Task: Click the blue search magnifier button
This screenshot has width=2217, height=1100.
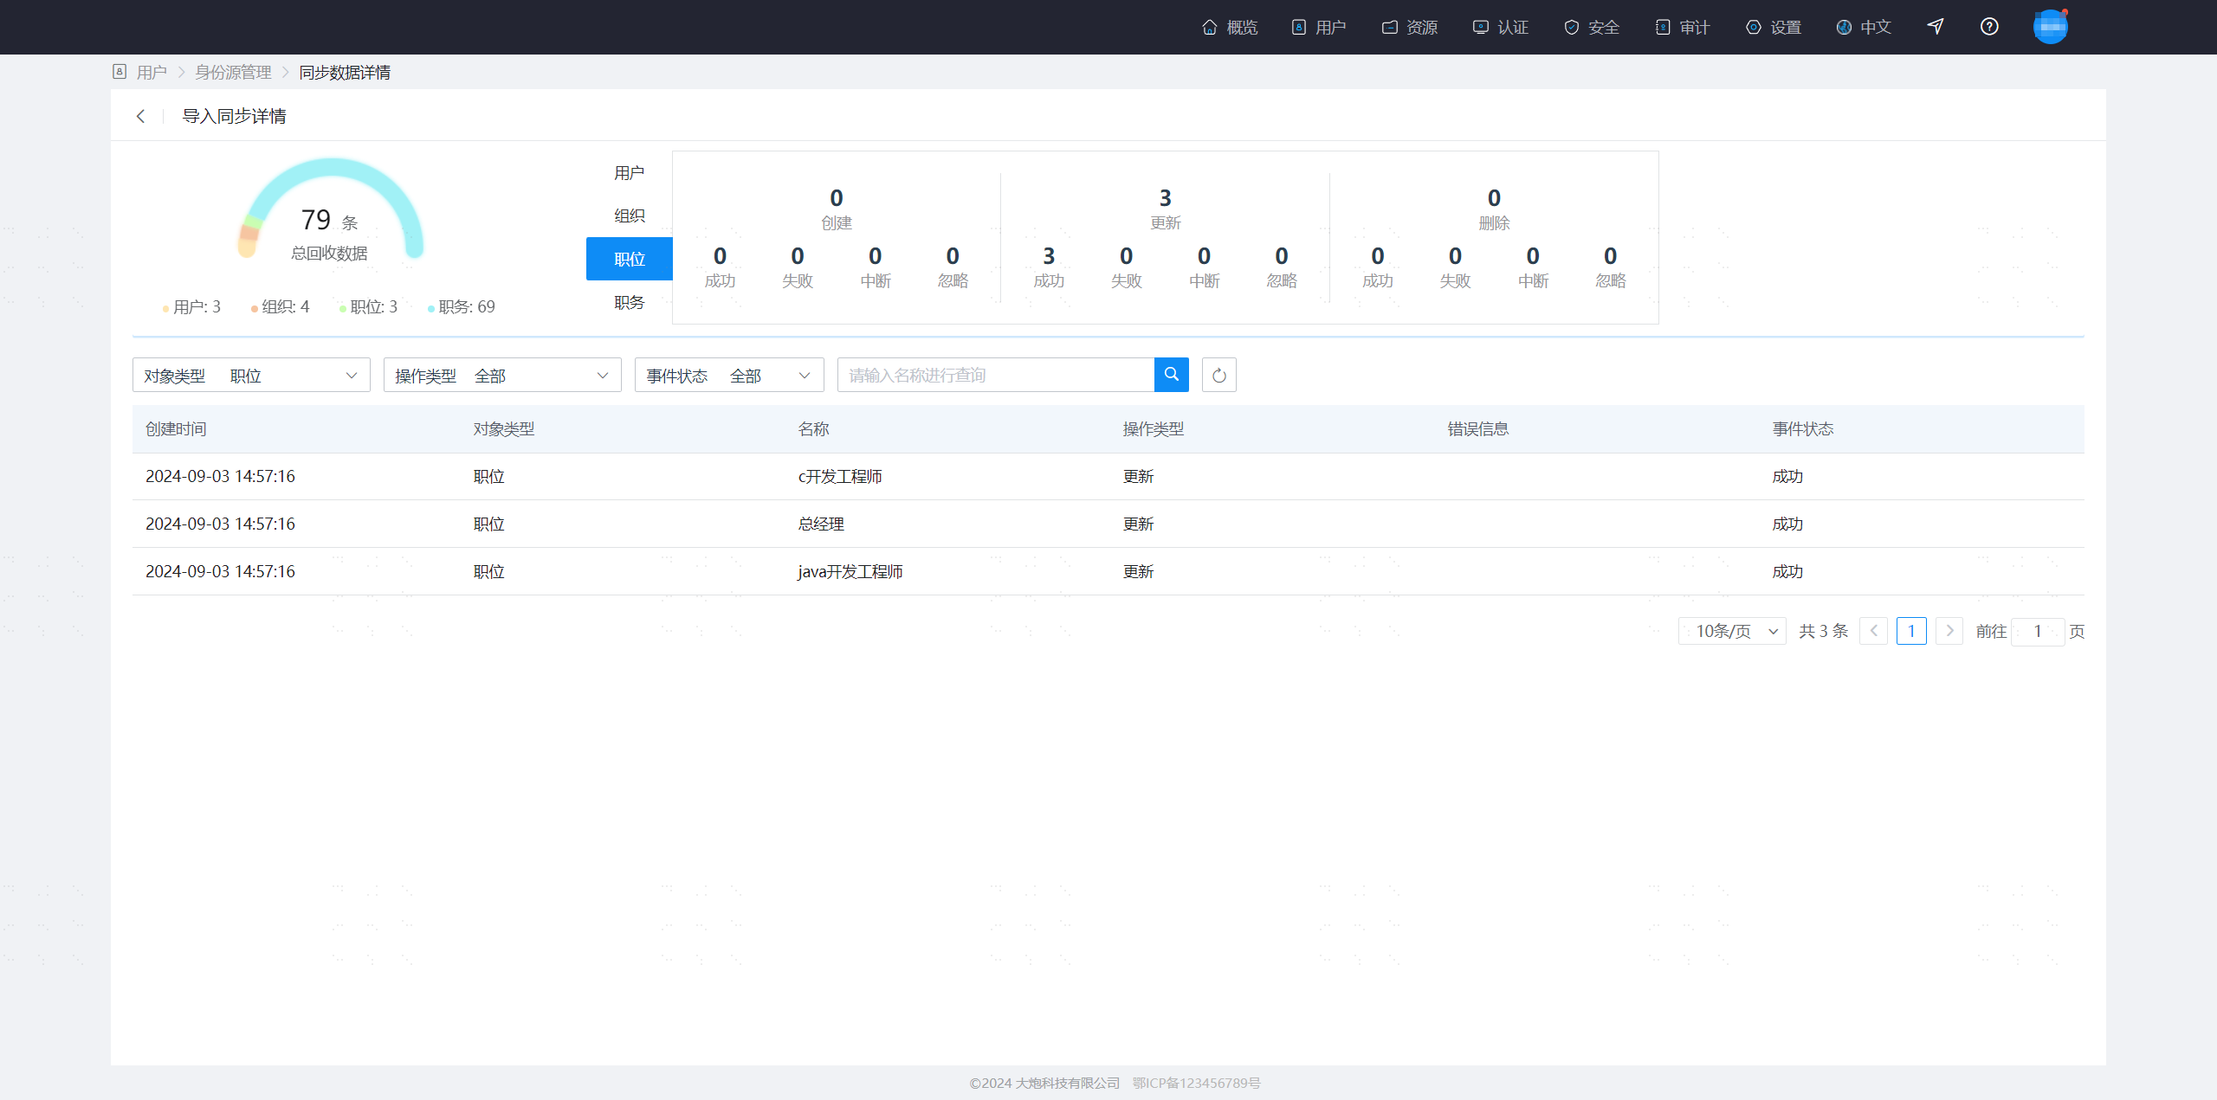Action: [x=1171, y=375]
